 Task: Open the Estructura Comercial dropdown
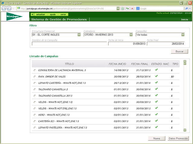(x=79, y=35)
